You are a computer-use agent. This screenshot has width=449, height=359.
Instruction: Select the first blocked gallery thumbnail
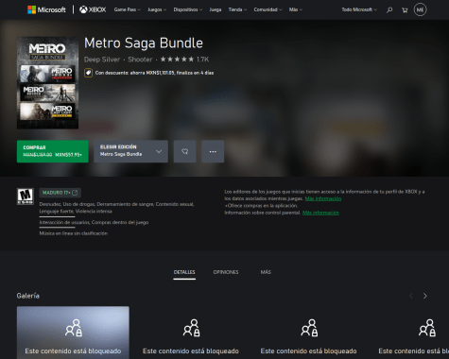pyautogui.click(x=73, y=333)
